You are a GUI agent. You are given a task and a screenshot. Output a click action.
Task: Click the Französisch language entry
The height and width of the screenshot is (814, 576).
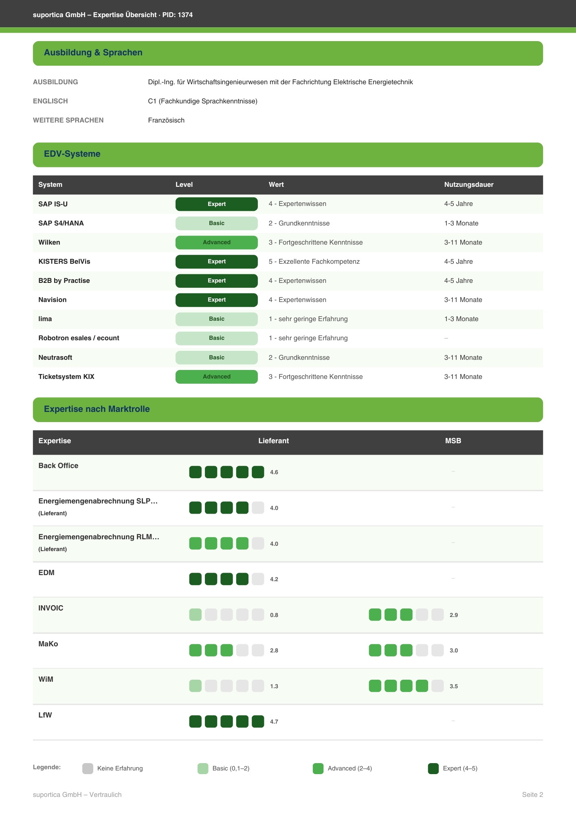click(166, 120)
